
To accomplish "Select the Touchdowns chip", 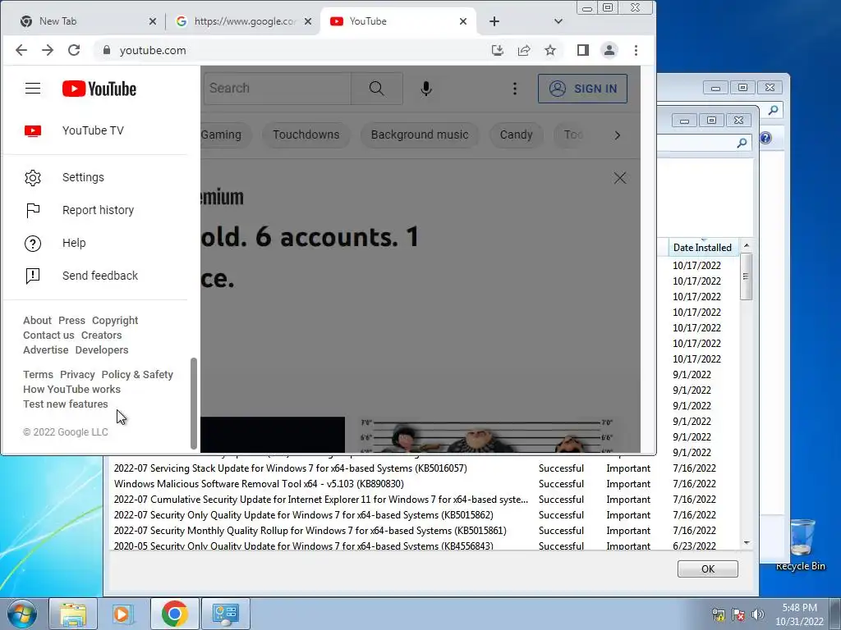I will [306, 135].
